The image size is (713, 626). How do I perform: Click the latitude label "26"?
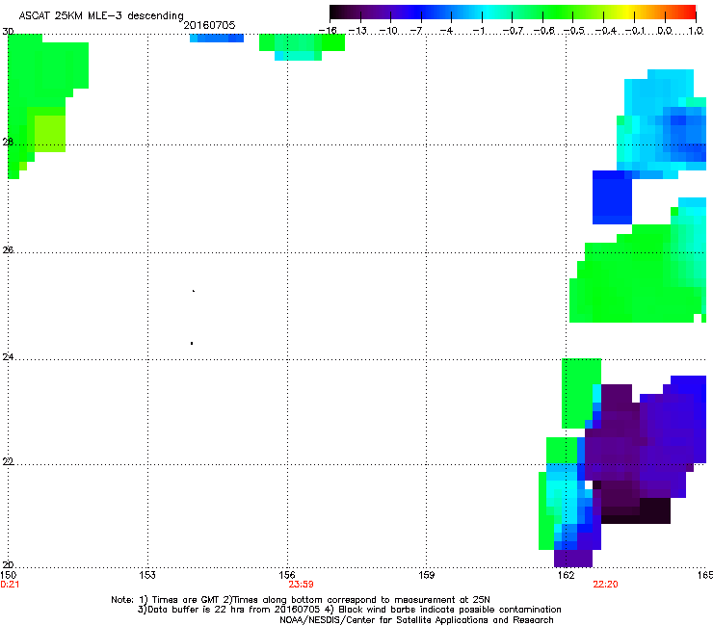8,249
